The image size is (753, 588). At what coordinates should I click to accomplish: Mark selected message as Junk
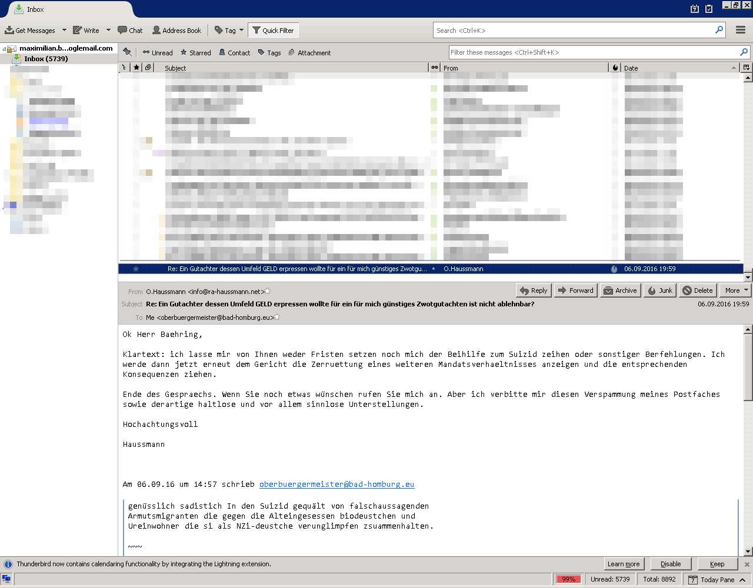[659, 290]
